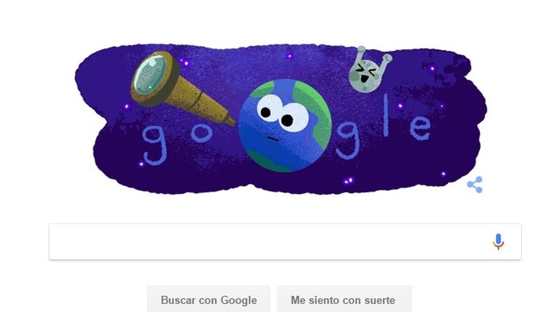Click the first letter g in the doodle
This screenshot has width=555, height=312.
[155, 145]
